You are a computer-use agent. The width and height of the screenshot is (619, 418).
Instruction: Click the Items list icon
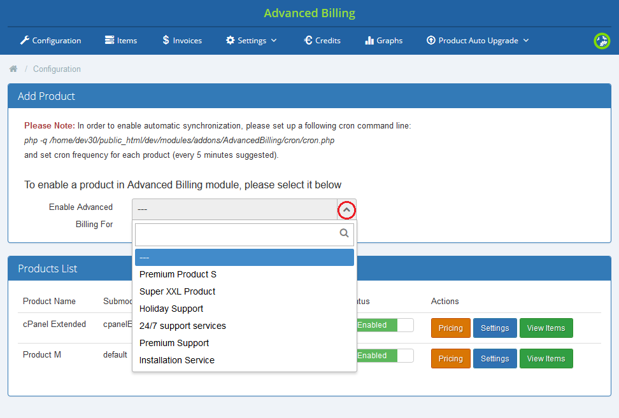coord(110,40)
